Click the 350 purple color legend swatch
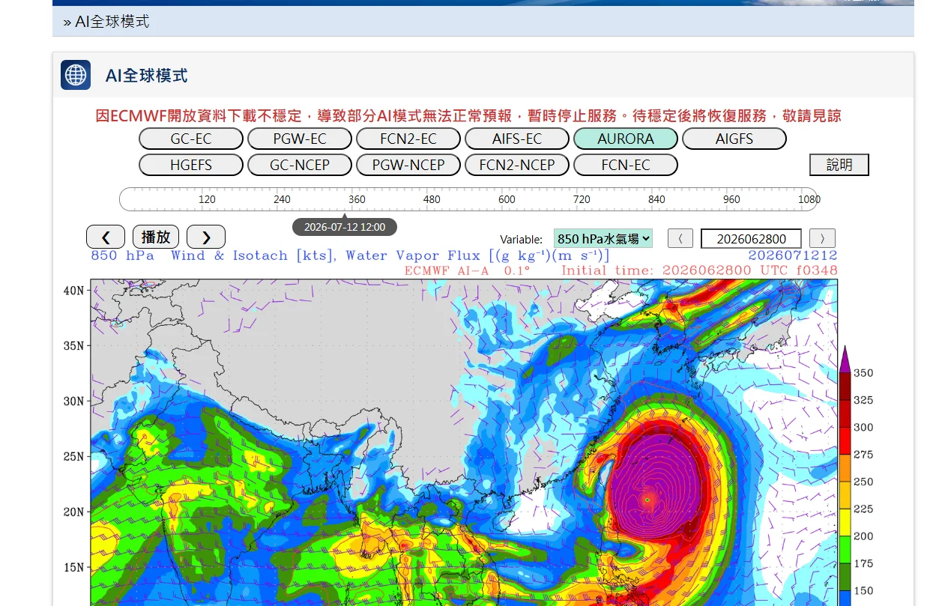This screenshot has width=939, height=606. point(845,359)
